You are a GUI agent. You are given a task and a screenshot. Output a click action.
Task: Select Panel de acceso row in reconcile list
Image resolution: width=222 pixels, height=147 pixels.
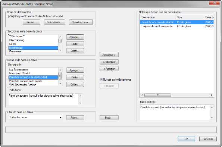[x=177, y=22]
